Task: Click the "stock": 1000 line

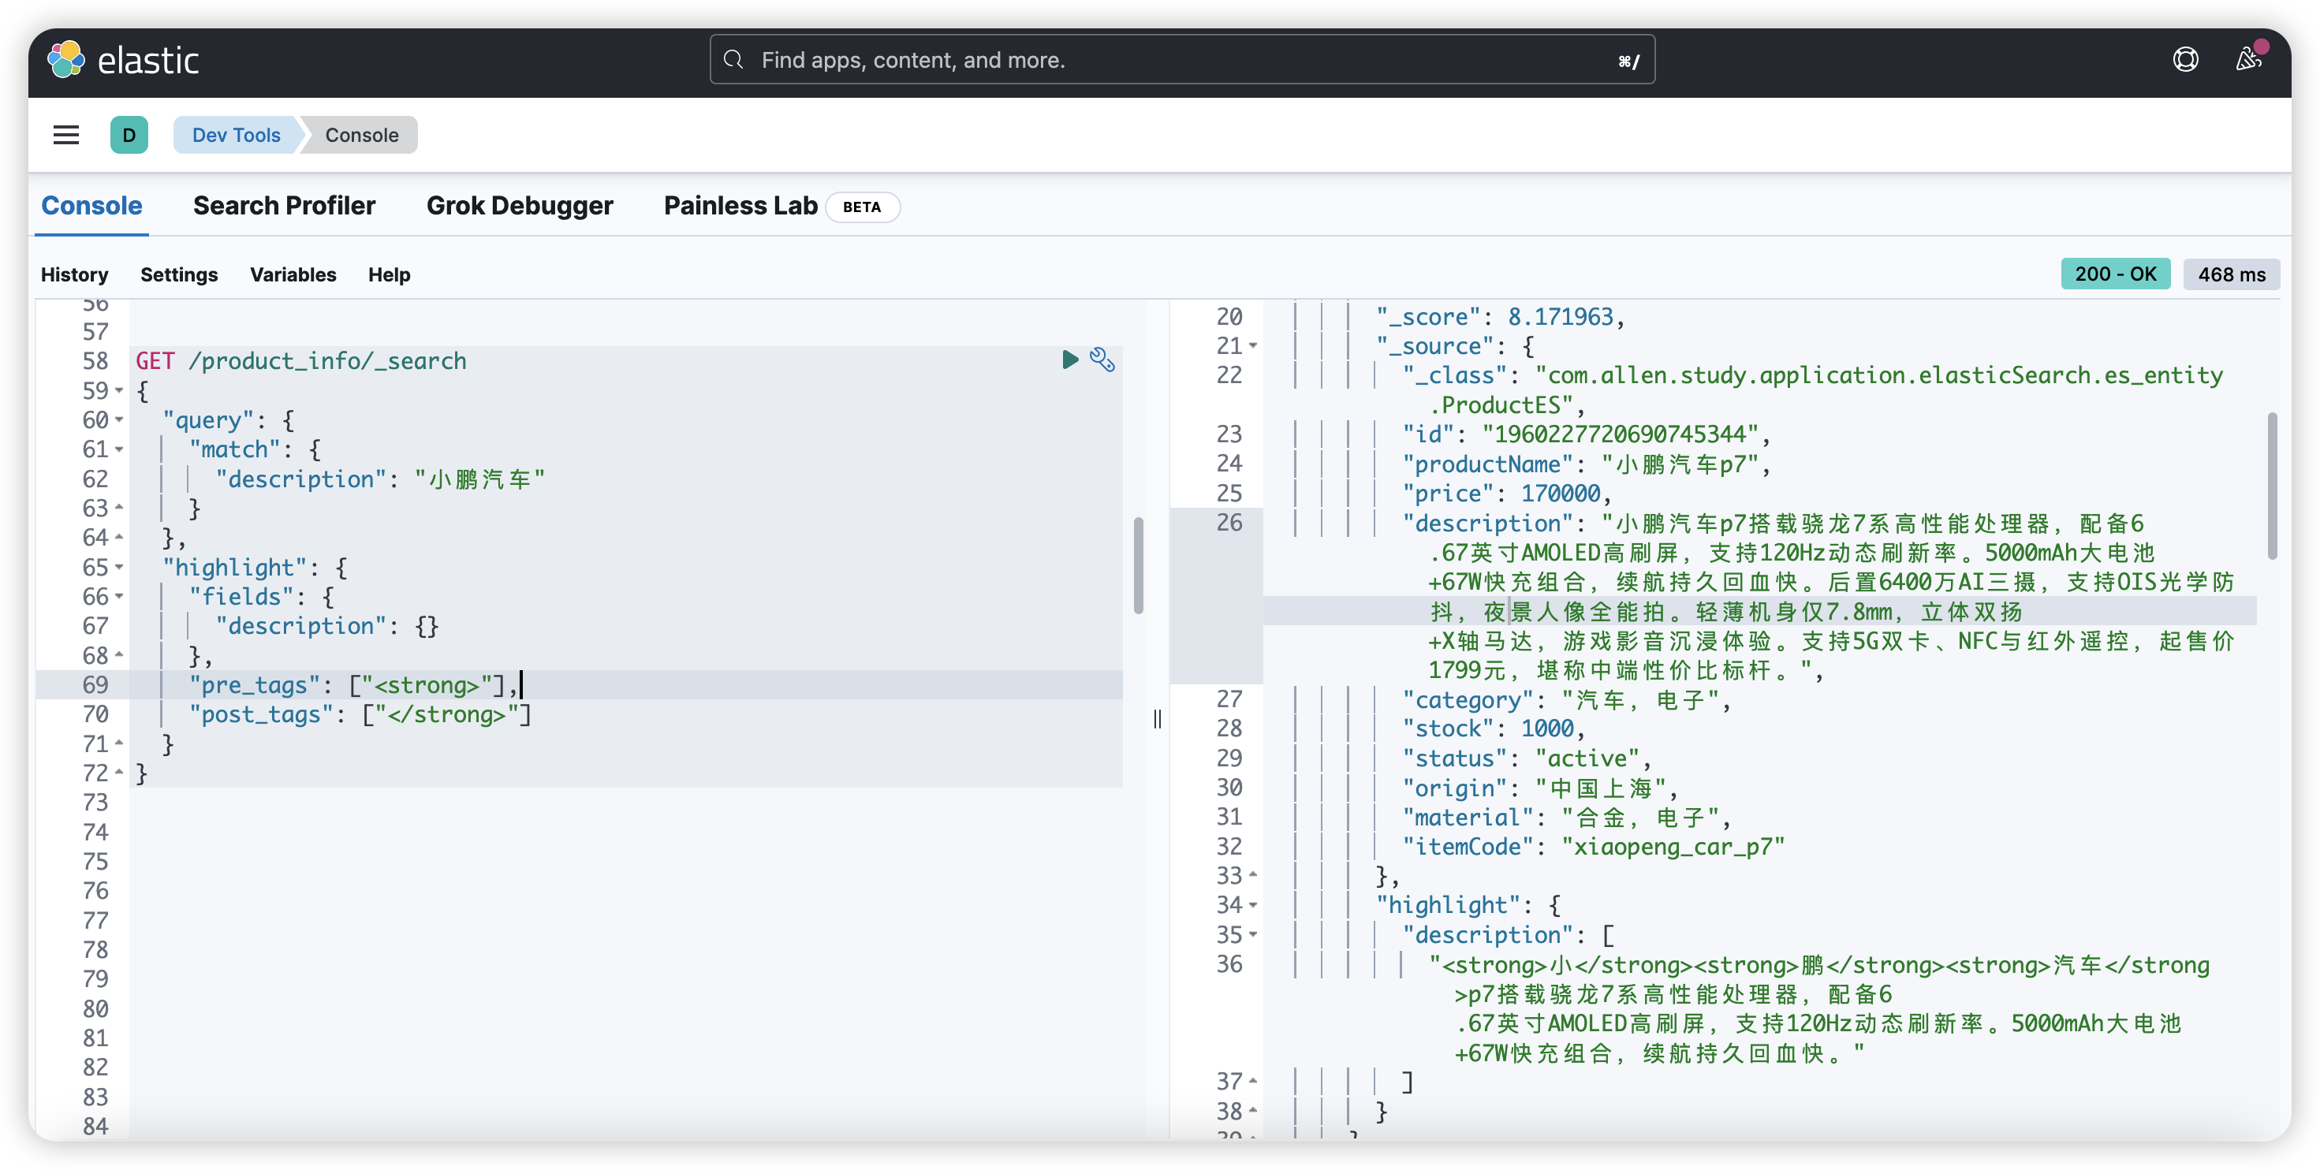Action: pos(1494,728)
